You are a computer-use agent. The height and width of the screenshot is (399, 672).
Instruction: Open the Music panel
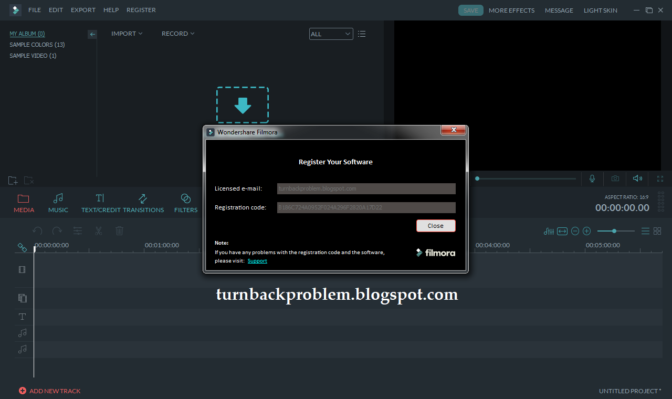tap(58, 203)
